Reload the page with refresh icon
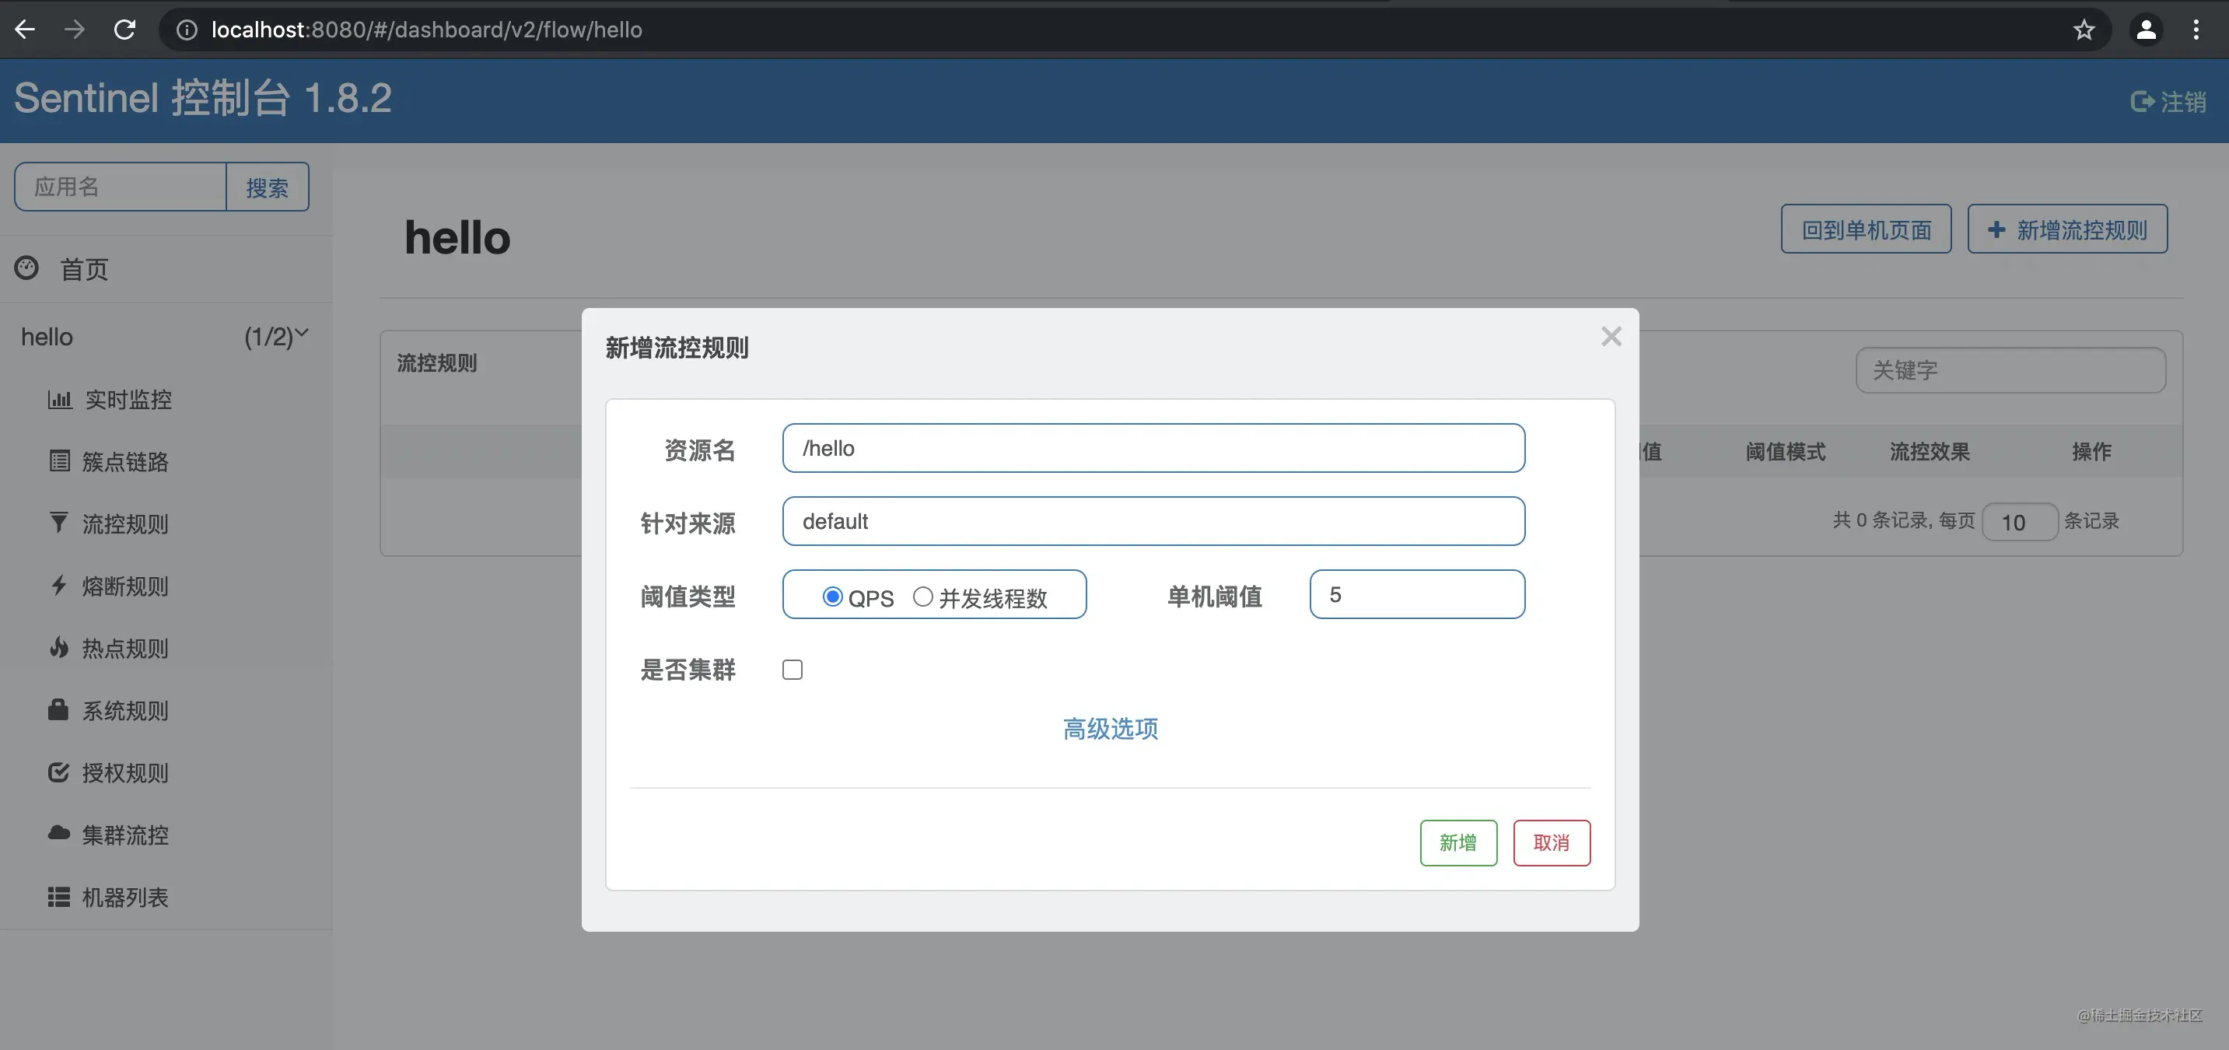The image size is (2229, 1050). [x=124, y=30]
